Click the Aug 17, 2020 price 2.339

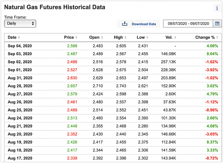click(x=72, y=158)
